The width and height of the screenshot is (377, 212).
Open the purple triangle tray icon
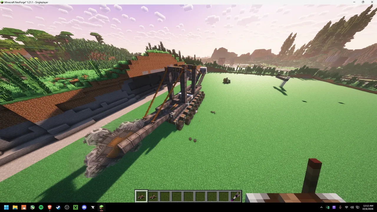point(334,207)
